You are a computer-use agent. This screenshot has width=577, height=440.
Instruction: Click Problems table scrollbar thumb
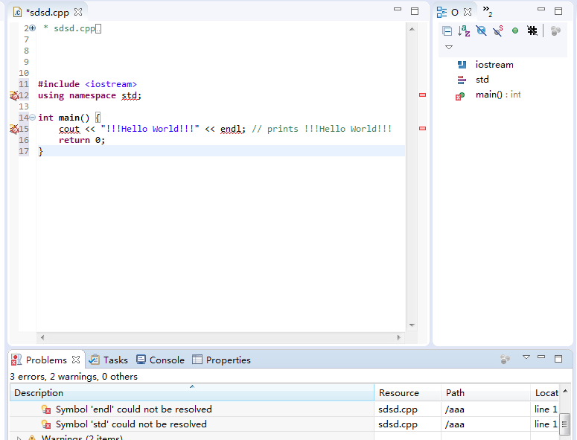coord(564,424)
